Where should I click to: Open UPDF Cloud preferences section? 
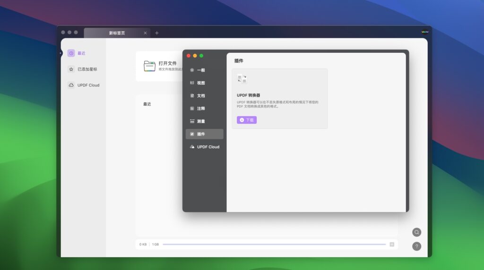click(204, 147)
